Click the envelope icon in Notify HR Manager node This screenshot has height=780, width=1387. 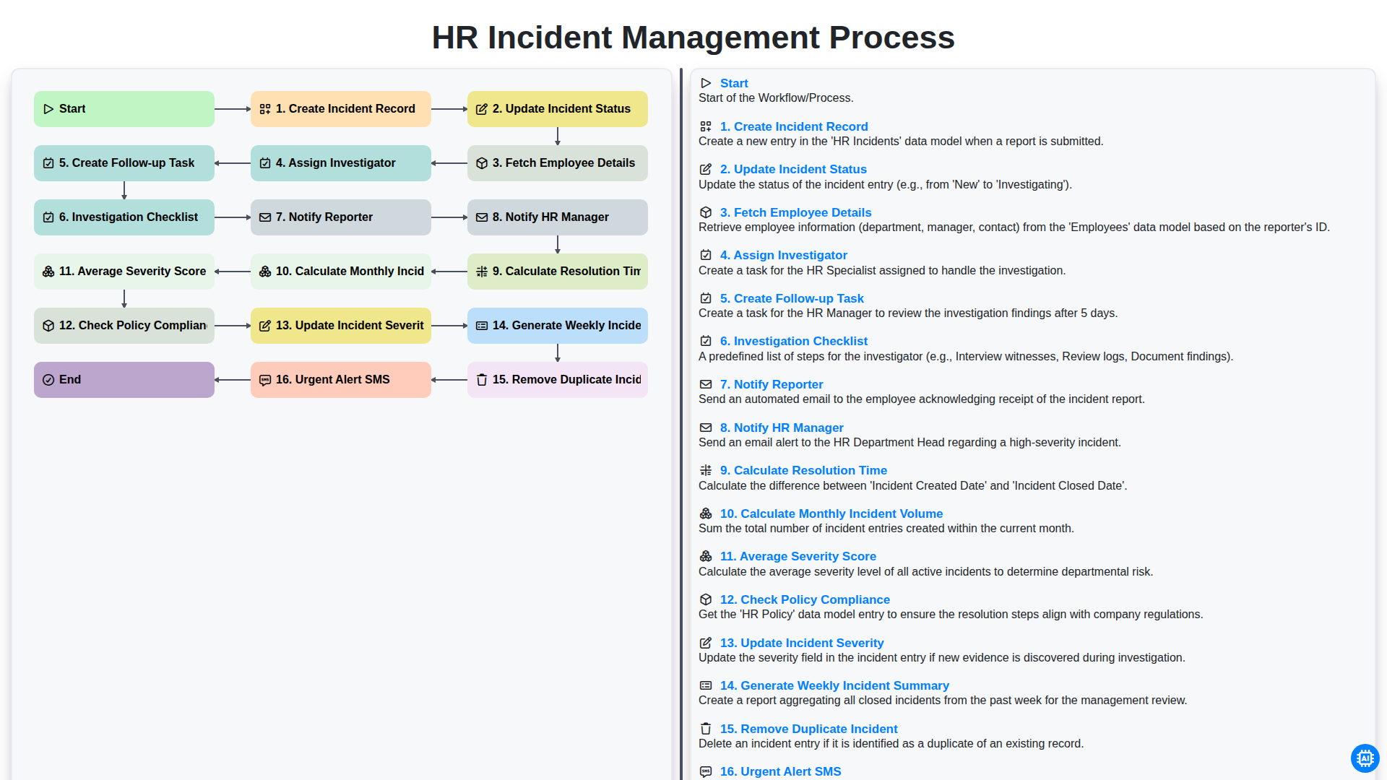482,217
